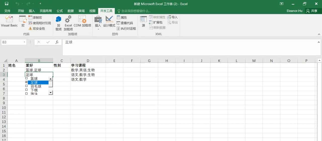
Task: Open the XML 源 source pane
Action: point(143,21)
